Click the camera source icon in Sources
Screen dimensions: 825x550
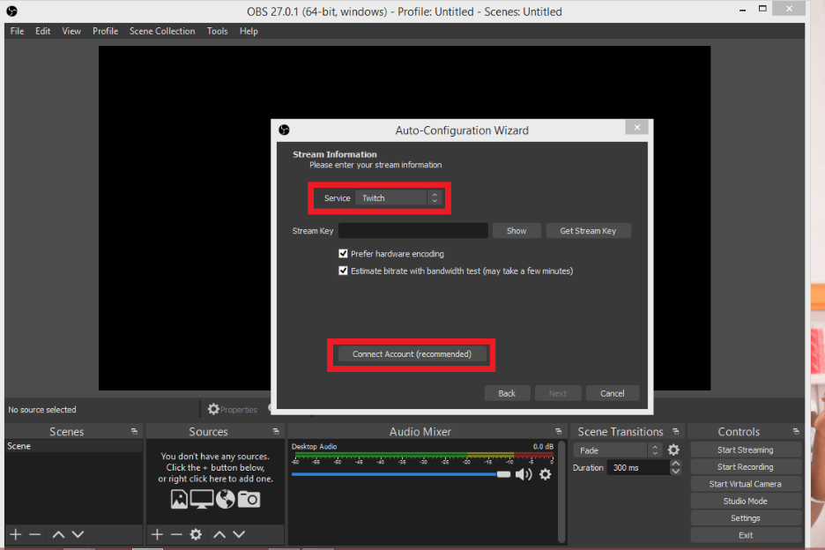click(x=249, y=499)
